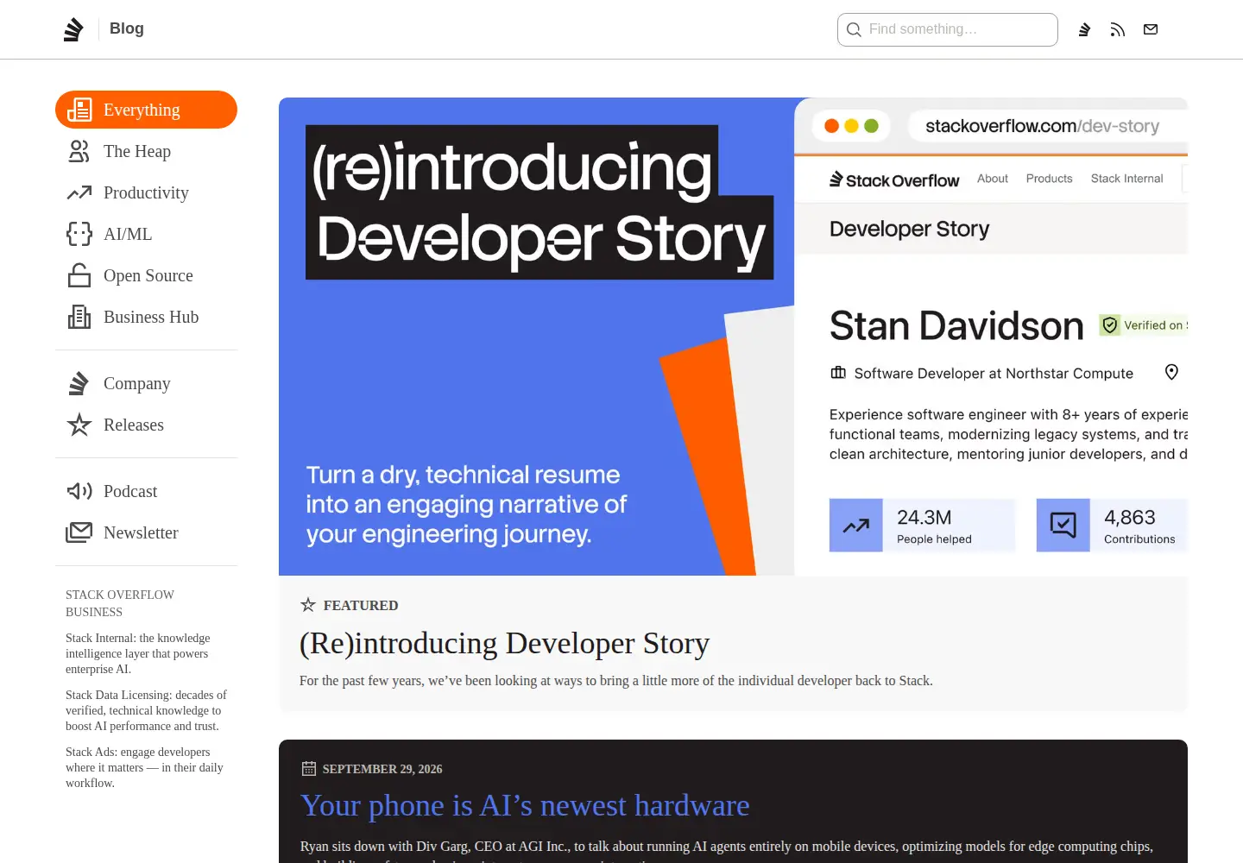Select the Everything category label
The width and height of the screenshot is (1243, 863).
[x=142, y=110]
